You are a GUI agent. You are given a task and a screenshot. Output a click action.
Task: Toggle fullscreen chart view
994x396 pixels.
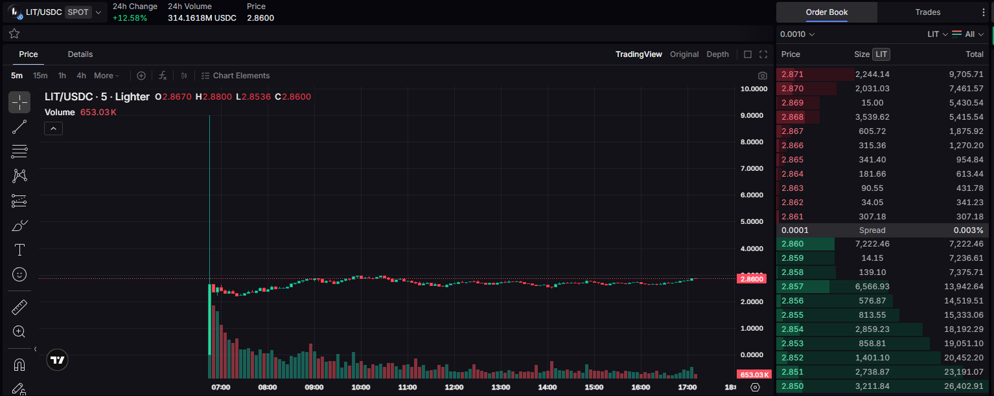point(763,54)
